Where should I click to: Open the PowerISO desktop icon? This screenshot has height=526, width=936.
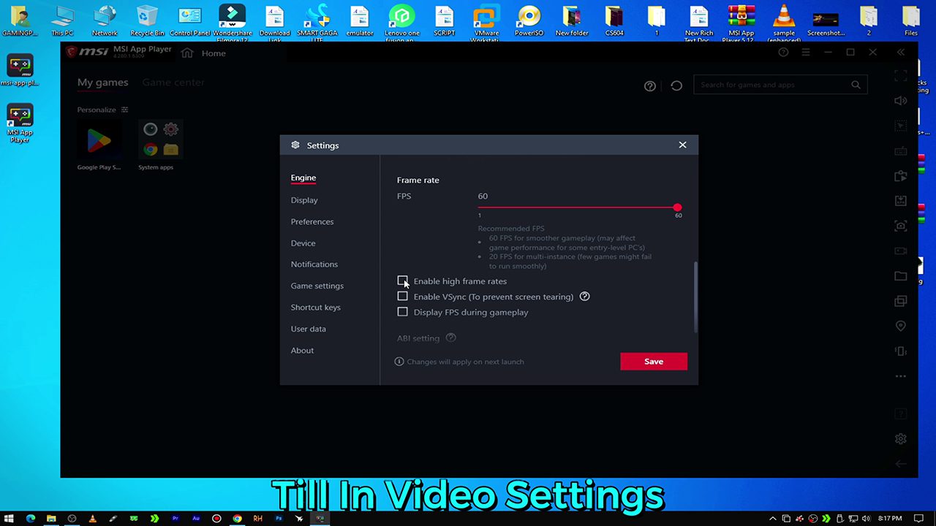coord(529,20)
